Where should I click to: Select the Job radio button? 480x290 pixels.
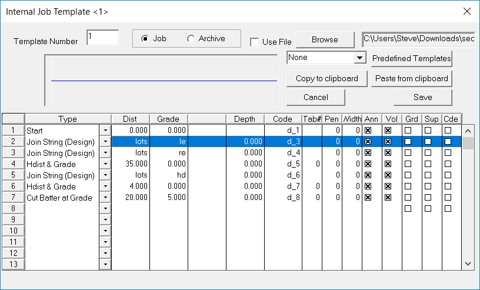pyautogui.click(x=145, y=39)
